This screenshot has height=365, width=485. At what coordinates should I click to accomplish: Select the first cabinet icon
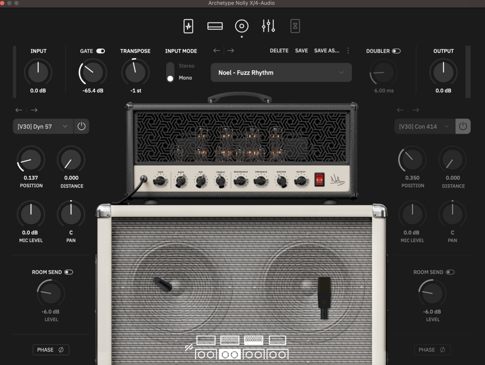206,354
